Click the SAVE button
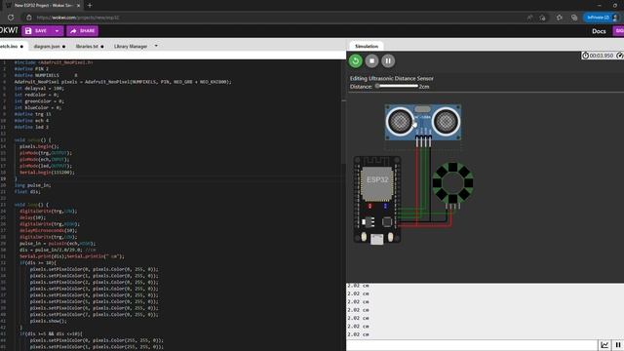The image size is (624, 351). pyautogui.click(x=37, y=31)
